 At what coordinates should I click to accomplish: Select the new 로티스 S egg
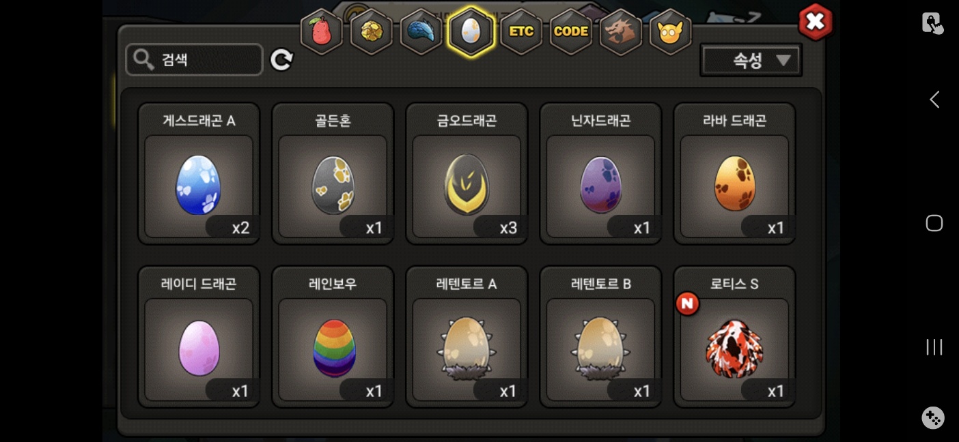(x=734, y=337)
